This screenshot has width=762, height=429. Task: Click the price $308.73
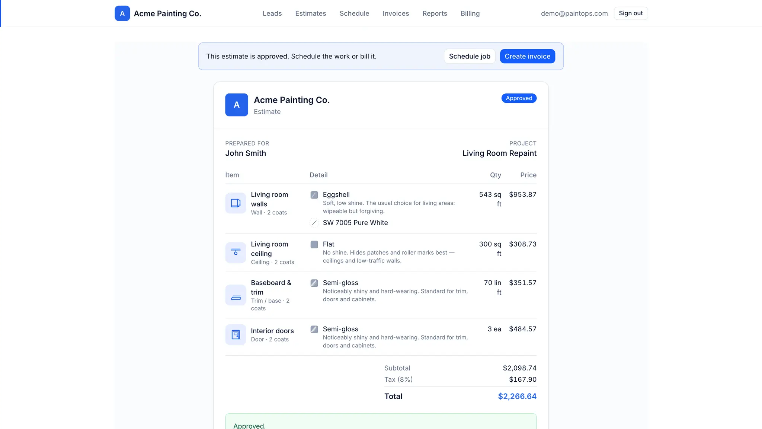(x=523, y=244)
